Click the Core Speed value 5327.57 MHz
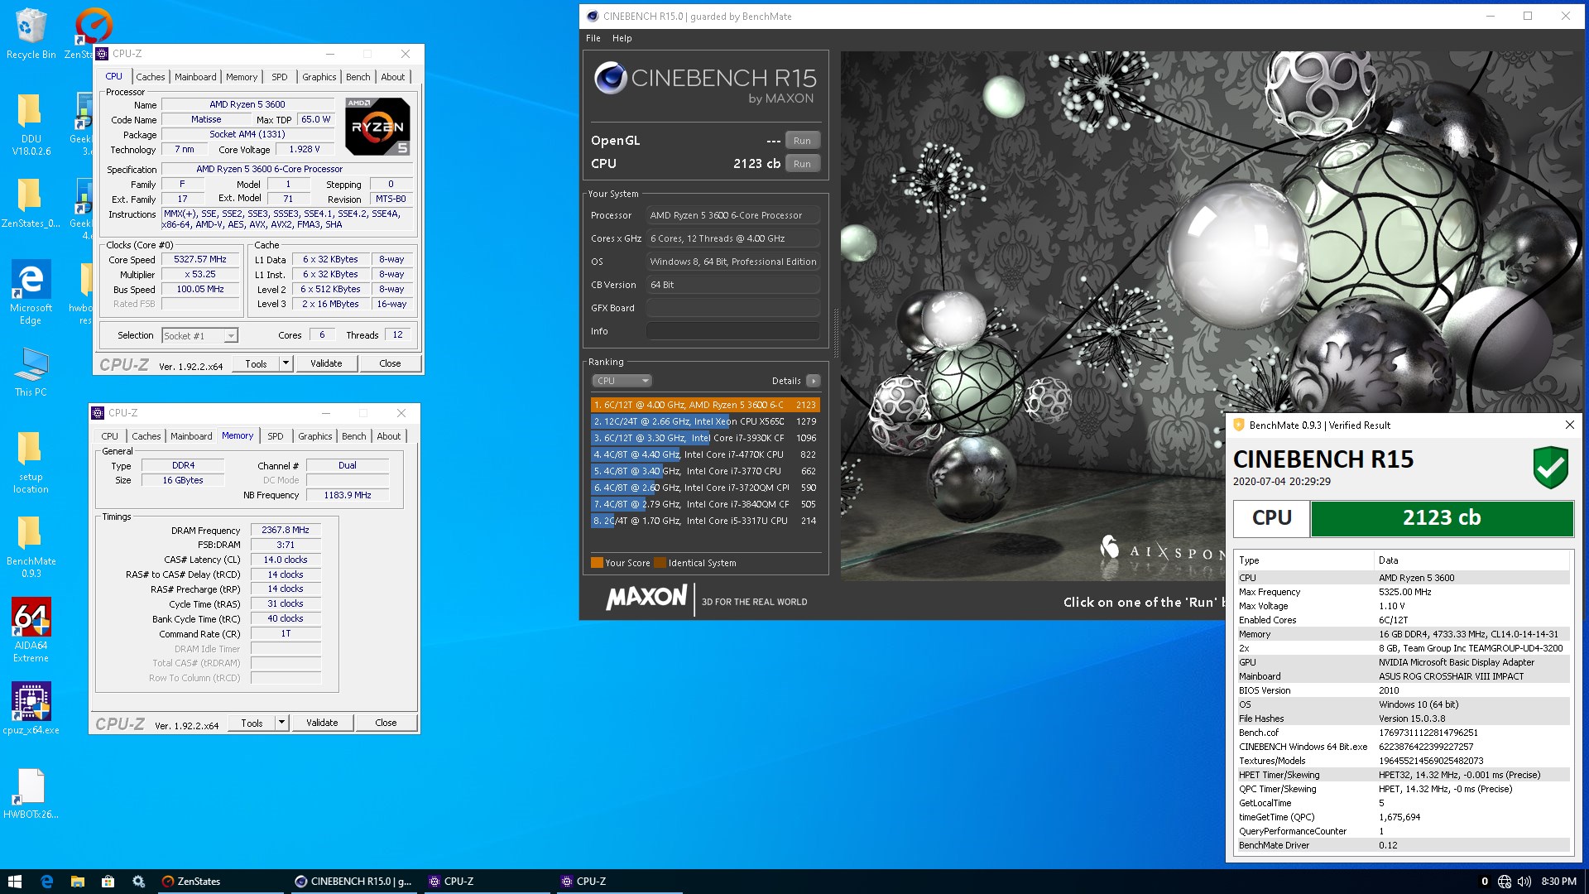Image resolution: width=1589 pixels, height=894 pixels. 200,259
